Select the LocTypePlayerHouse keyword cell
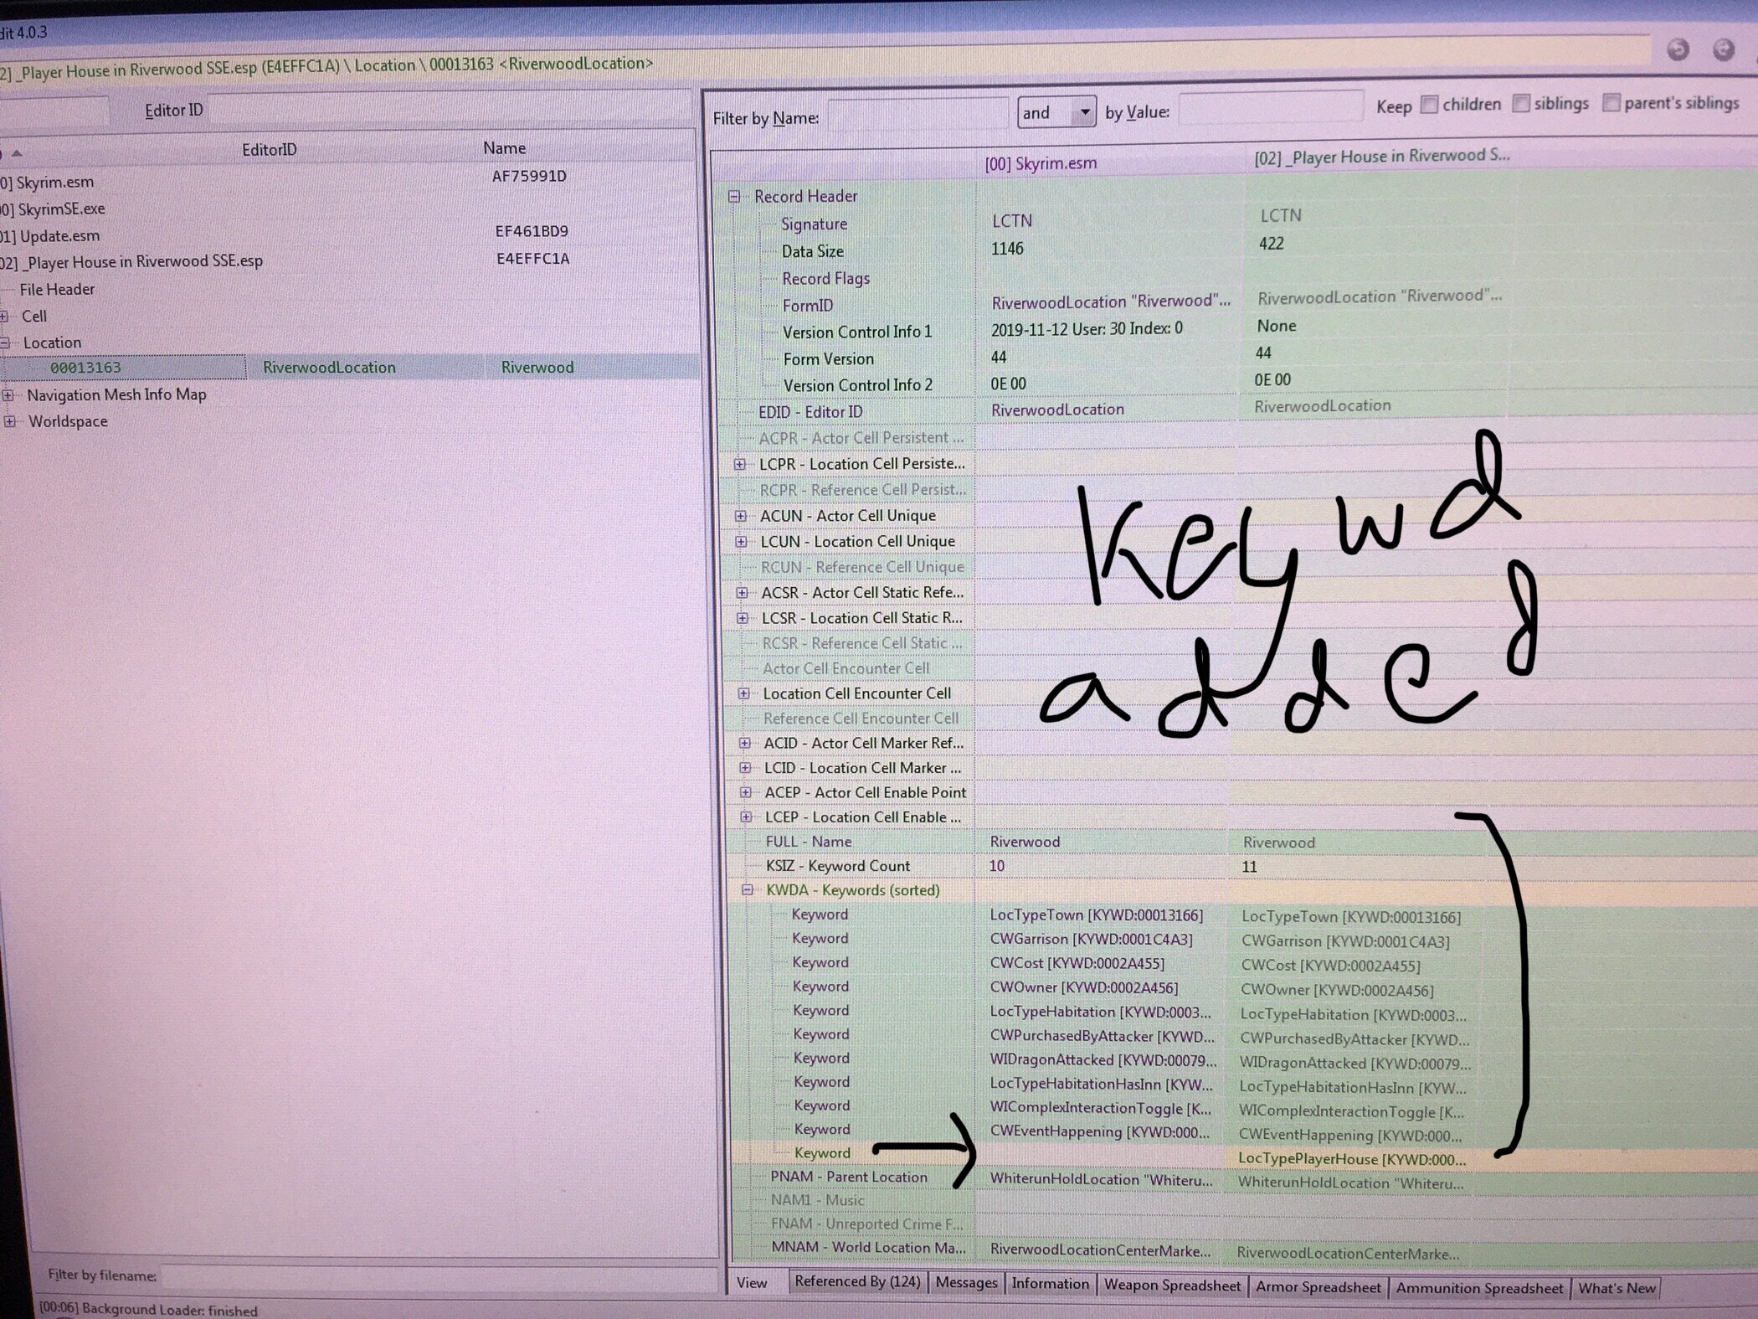Screen dimensions: 1758x1319 pos(1352,1160)
